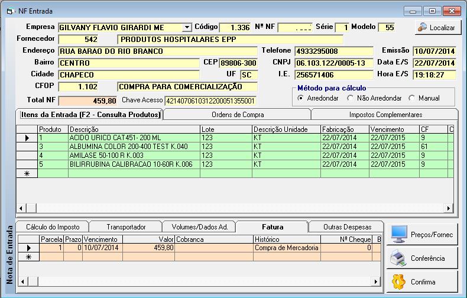
Task: Click the Código field showing 1.336
Action: [x=235, y=27]
